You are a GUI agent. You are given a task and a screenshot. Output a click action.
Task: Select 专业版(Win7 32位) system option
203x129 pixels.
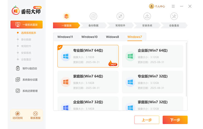click(x=153, y=82)
